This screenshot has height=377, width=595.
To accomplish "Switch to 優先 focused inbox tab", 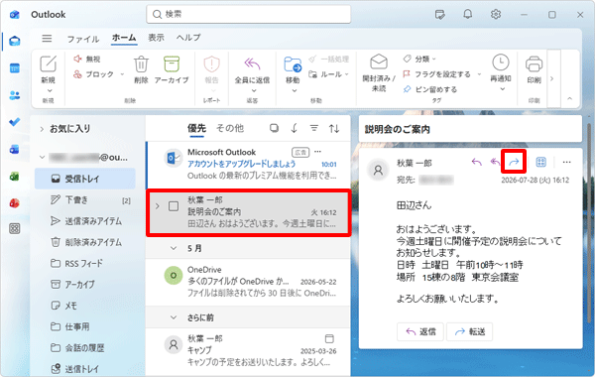I will pyautogui.click(x=196, y=128).
